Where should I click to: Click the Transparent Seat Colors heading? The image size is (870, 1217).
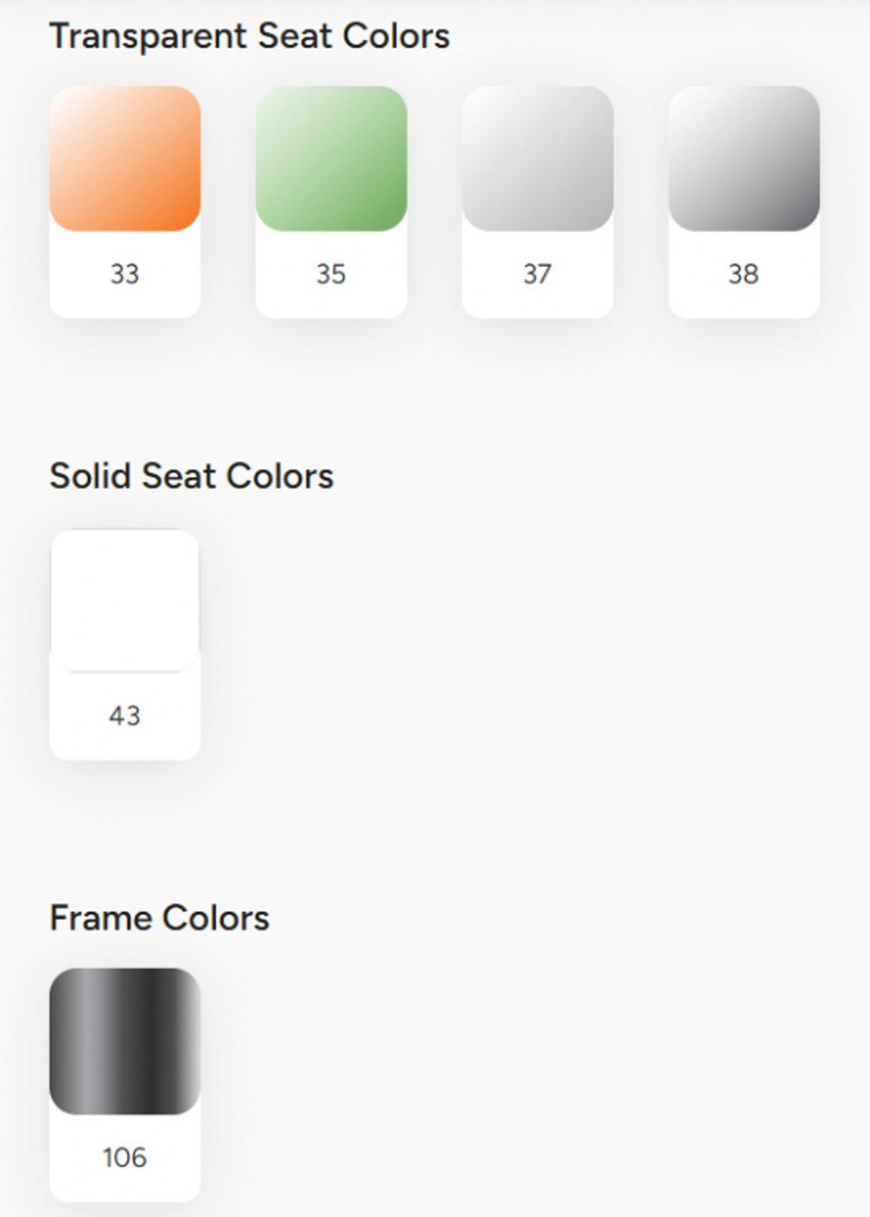(x=250, y=37)
